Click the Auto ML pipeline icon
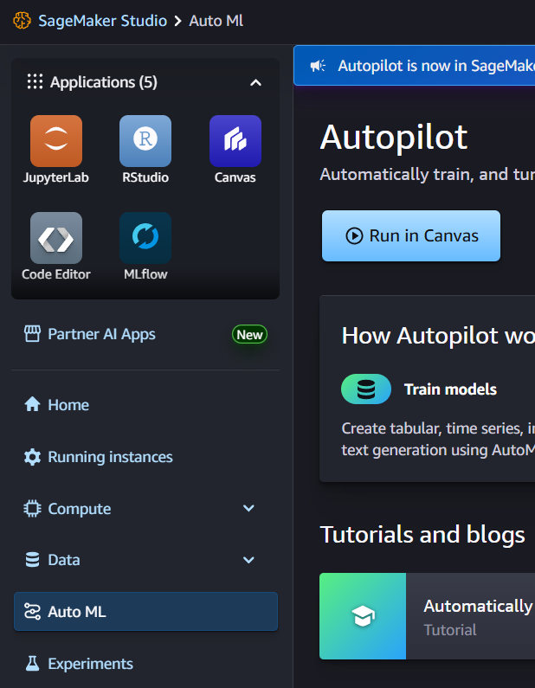The width and height of the screenshot is (535, 688). (x=33, y=611)
